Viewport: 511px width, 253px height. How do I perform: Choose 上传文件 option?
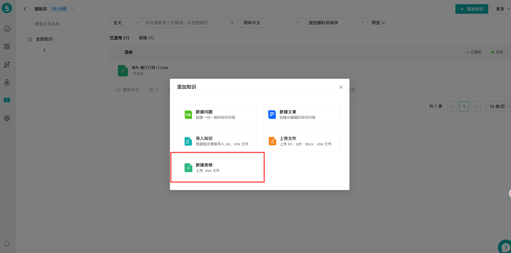pyautogui.click(x=302, y=141)
